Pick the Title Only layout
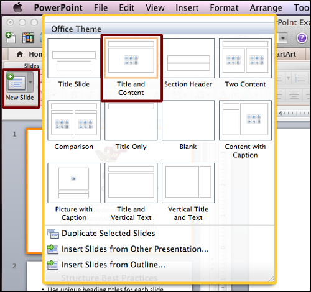The image size is (311, 292). coord(131,121)
